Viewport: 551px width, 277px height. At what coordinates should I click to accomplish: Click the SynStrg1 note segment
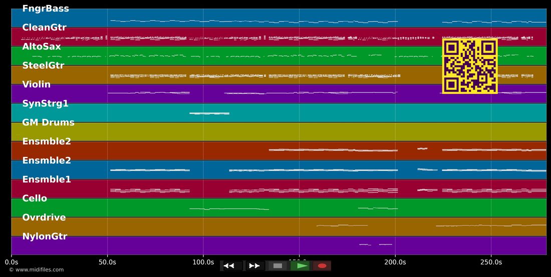click(x=209, y=113)
